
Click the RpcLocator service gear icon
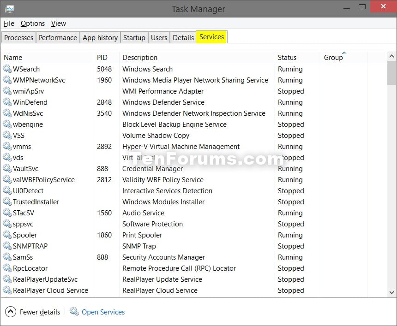coord(7,268)
